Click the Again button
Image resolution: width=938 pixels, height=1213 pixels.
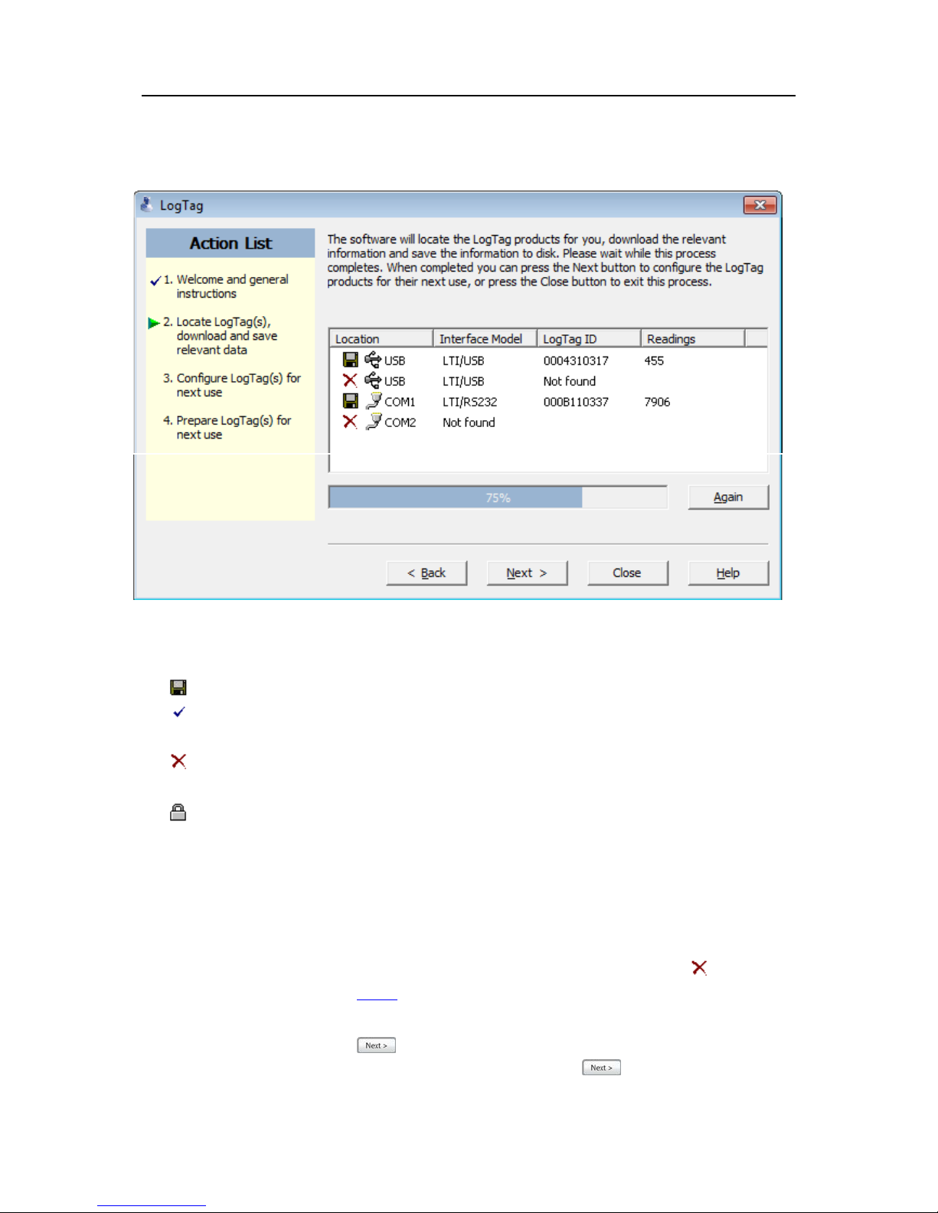click(728, 497)
